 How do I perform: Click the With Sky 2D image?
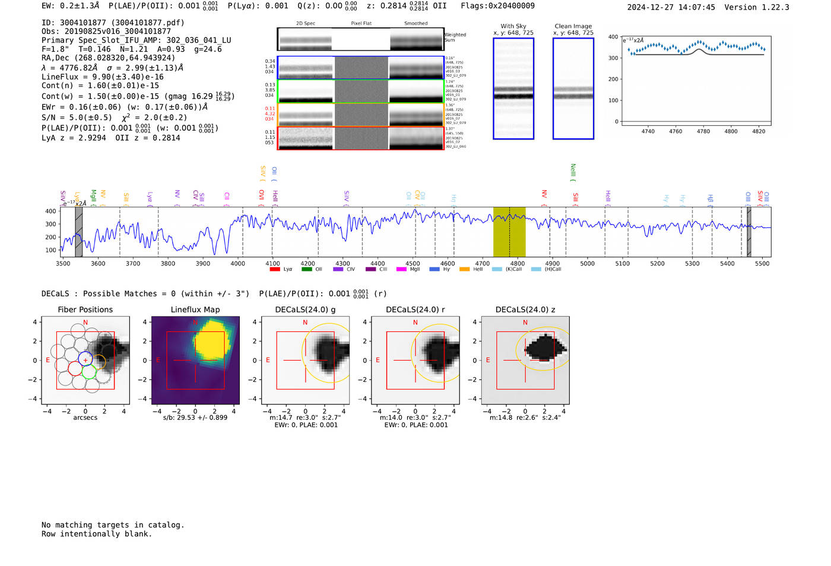click(x=513, y=88)
